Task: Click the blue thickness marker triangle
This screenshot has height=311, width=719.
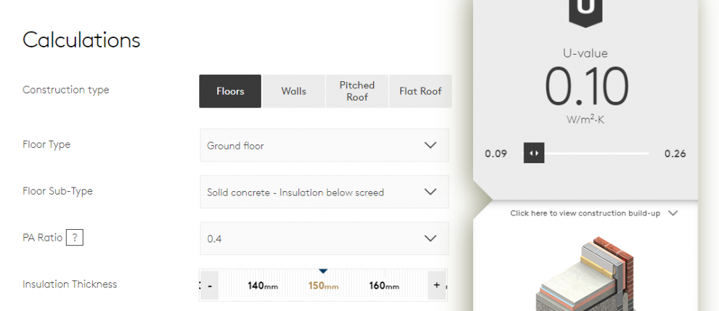Action: coord(324,271)
